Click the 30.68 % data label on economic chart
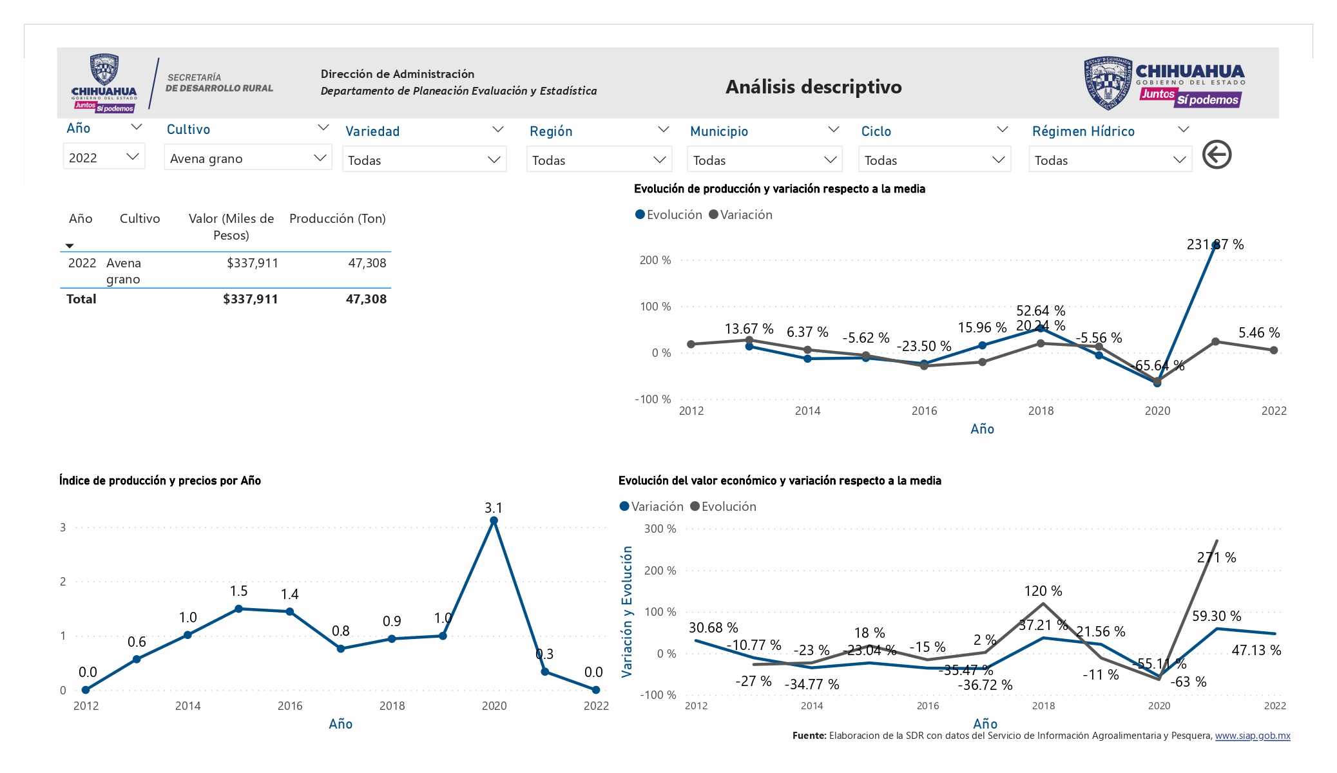The image size is (1337, 773). [713, 627]
